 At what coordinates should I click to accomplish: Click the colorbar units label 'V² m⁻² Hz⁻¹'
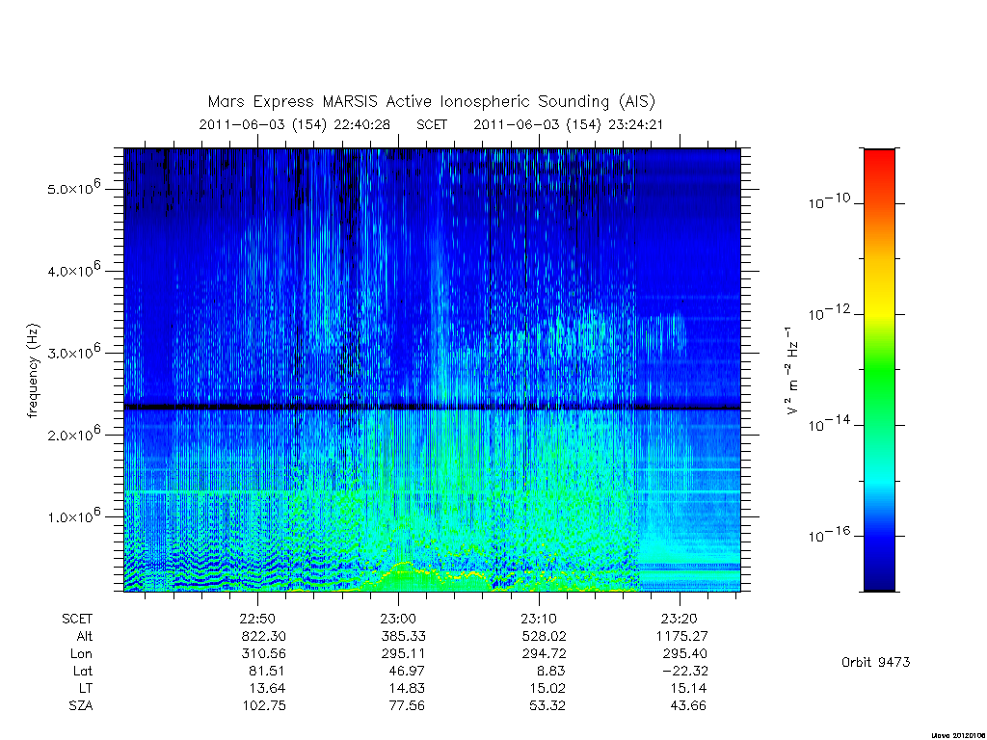(x=792, y=371)
